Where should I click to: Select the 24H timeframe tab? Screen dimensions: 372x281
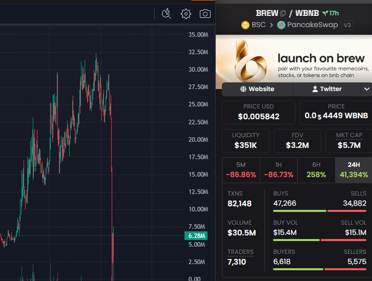click(354, 170)
